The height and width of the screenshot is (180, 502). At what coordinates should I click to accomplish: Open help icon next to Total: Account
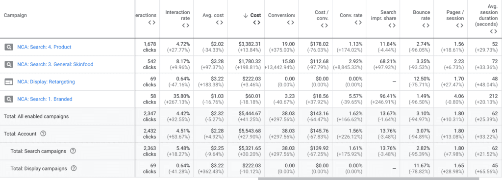[43, 134]
